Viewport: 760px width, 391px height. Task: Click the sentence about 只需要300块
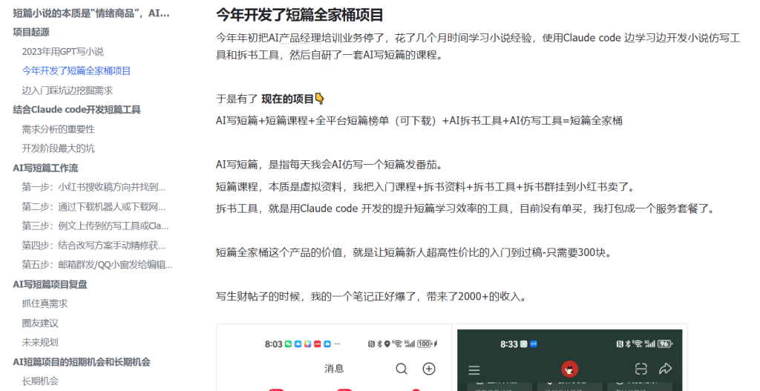tap(414, 252)
